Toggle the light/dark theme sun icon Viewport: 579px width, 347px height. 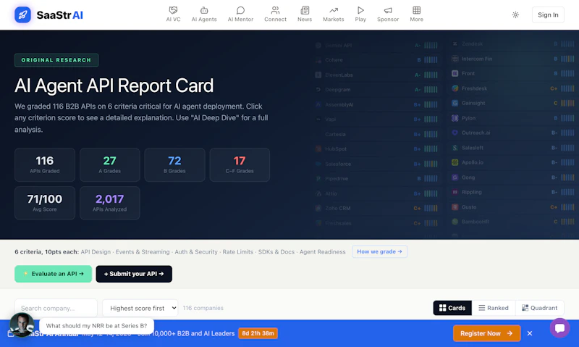click(x=515, y=14)
